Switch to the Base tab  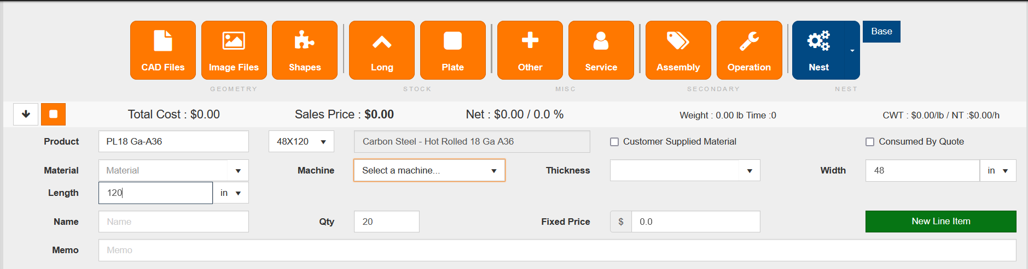(x=881, y=32)
